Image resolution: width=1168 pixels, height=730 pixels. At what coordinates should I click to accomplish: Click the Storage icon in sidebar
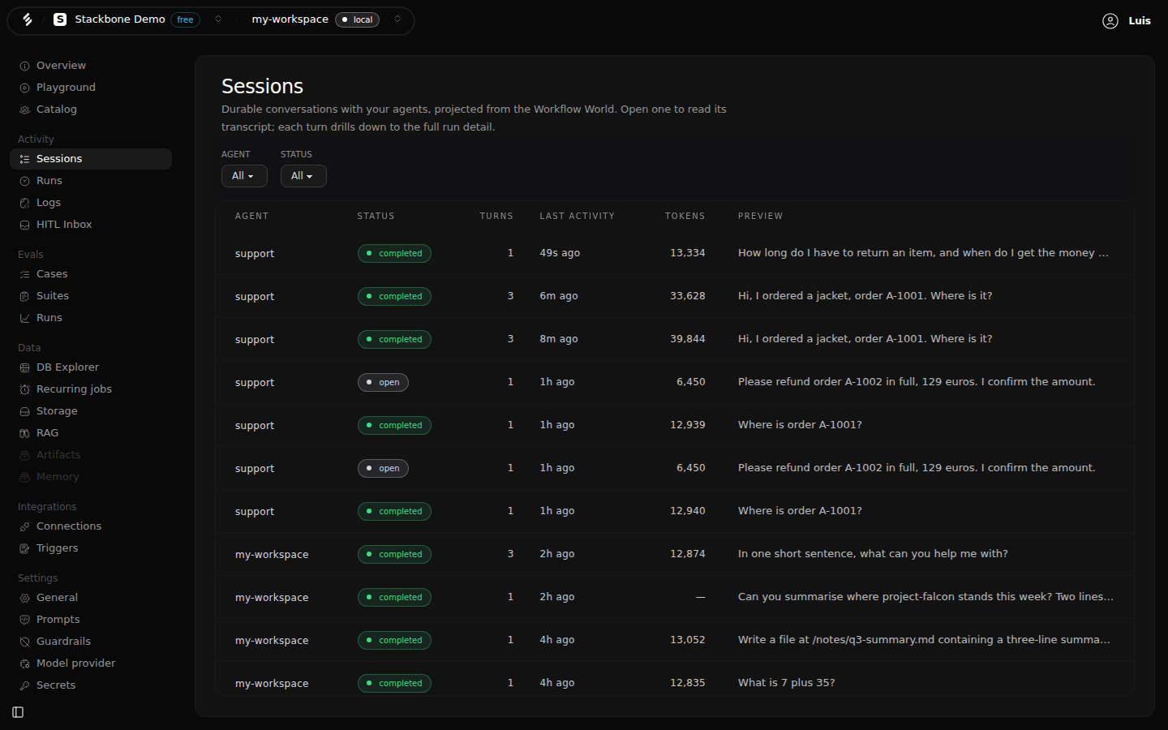pos(24,411)
